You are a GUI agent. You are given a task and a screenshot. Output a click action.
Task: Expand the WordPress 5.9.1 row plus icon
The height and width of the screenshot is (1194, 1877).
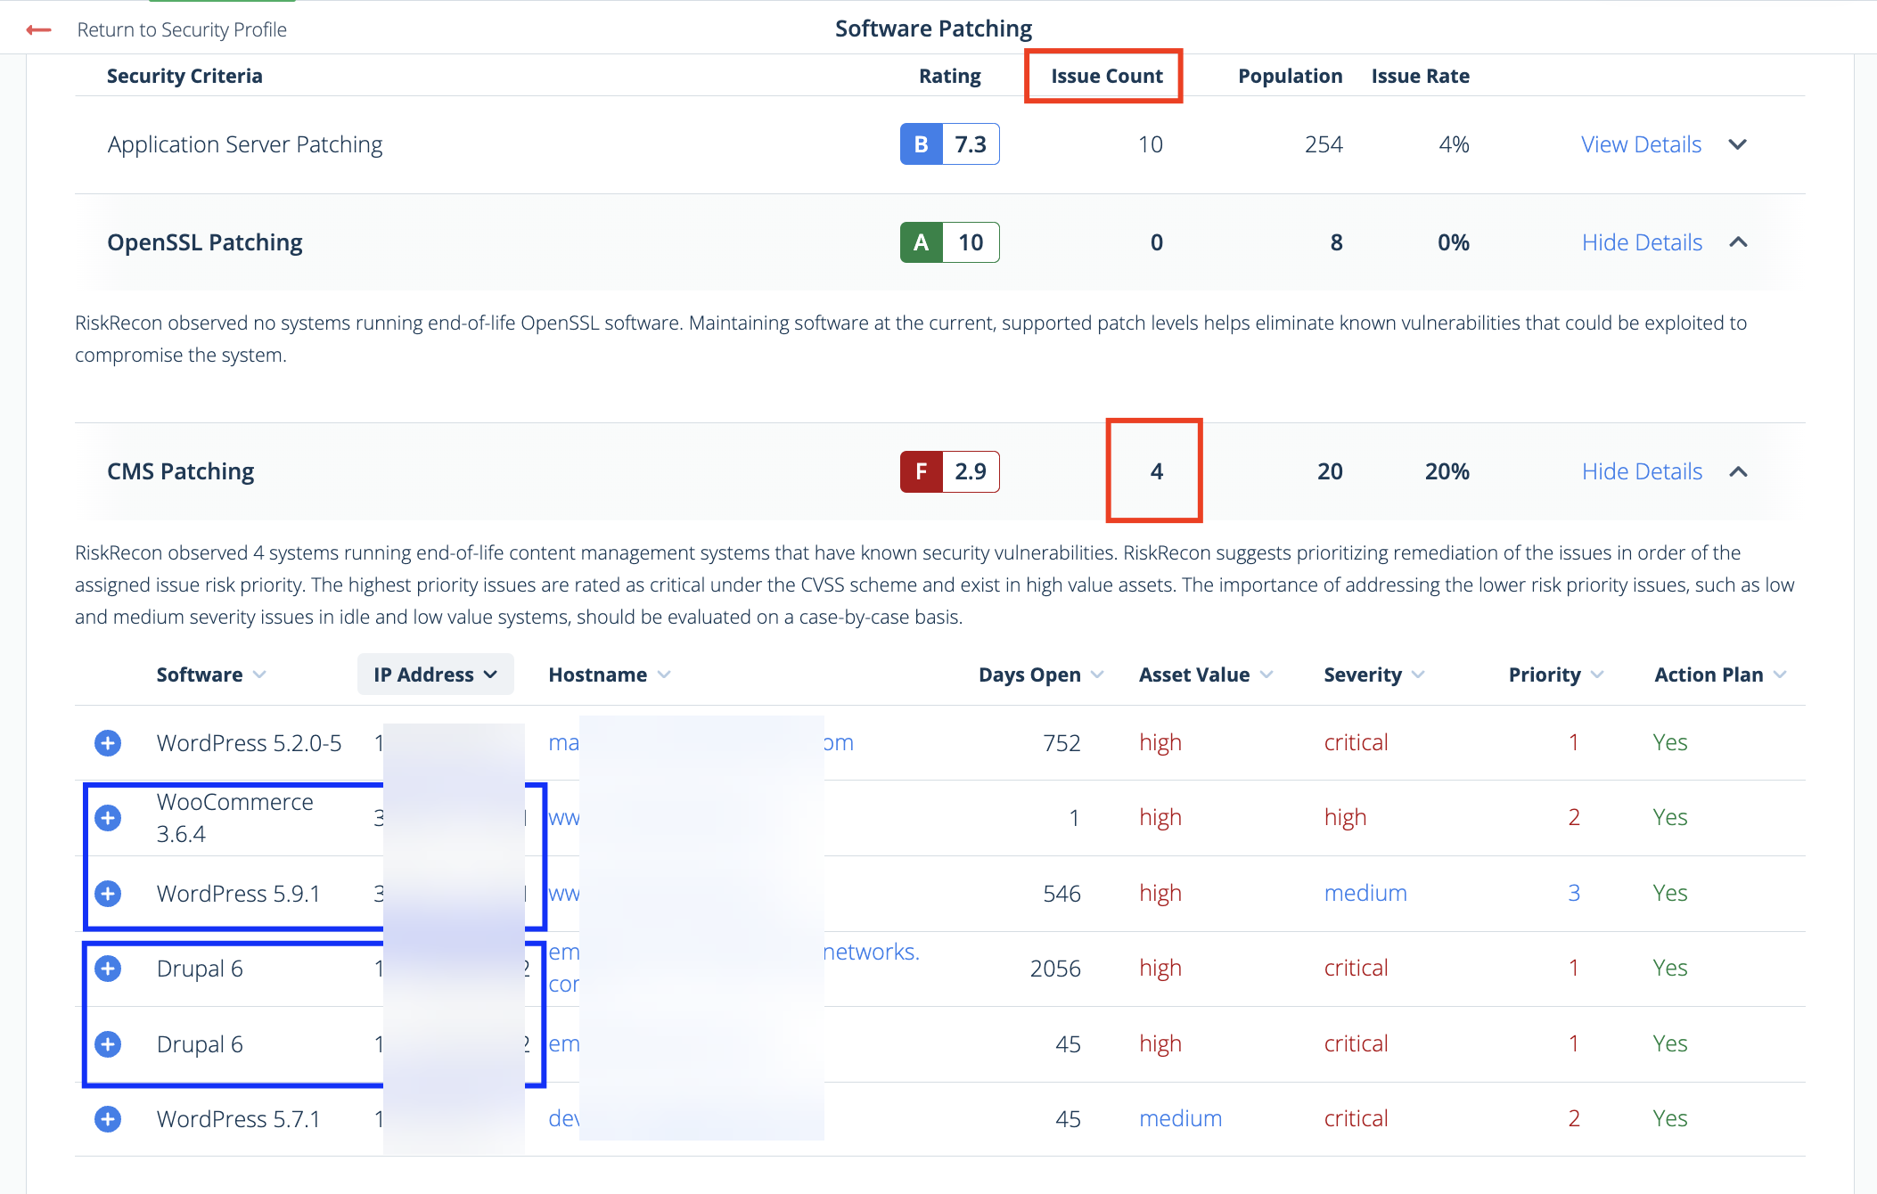coord(108,893)
